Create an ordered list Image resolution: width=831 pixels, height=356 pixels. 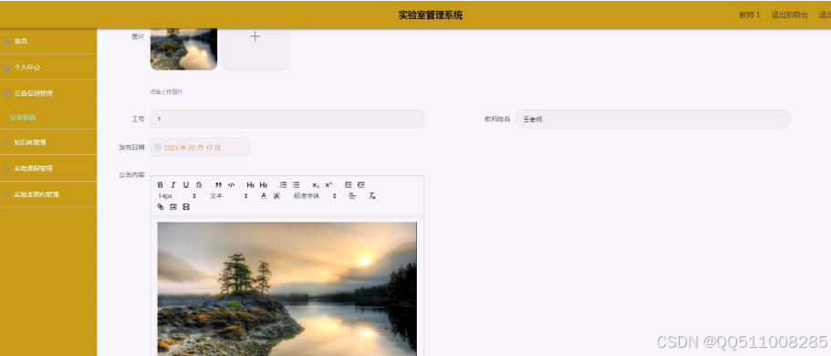[x=283, y=185]
